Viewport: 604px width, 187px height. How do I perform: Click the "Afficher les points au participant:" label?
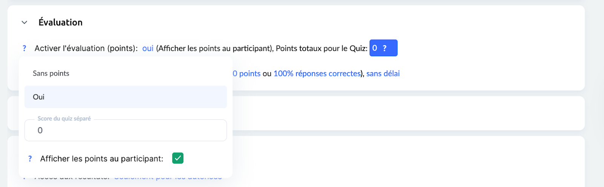point(102,159)
